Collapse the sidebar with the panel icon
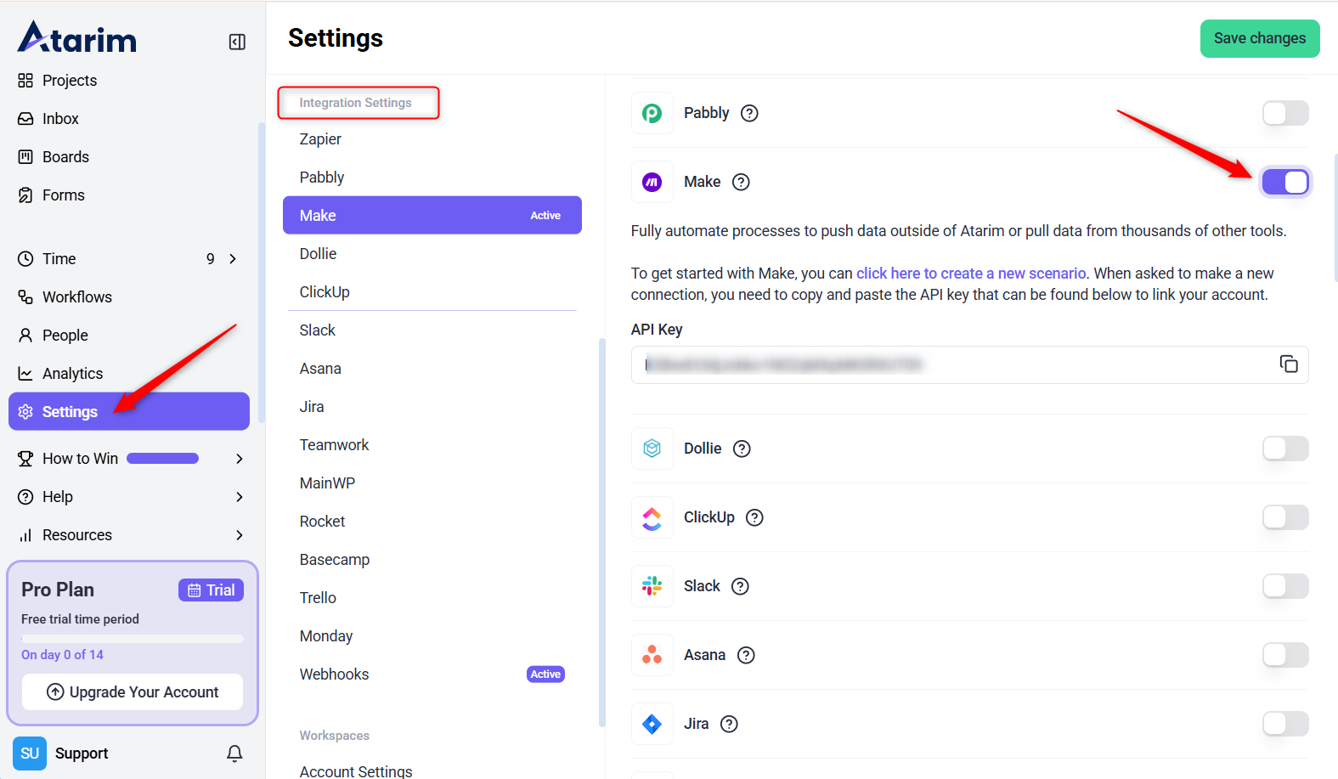 [237, 42]
